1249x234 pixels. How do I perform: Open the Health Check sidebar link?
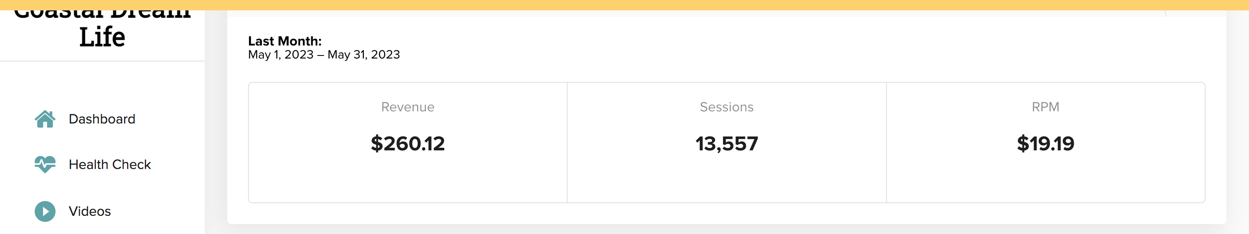tap(110, 165)
